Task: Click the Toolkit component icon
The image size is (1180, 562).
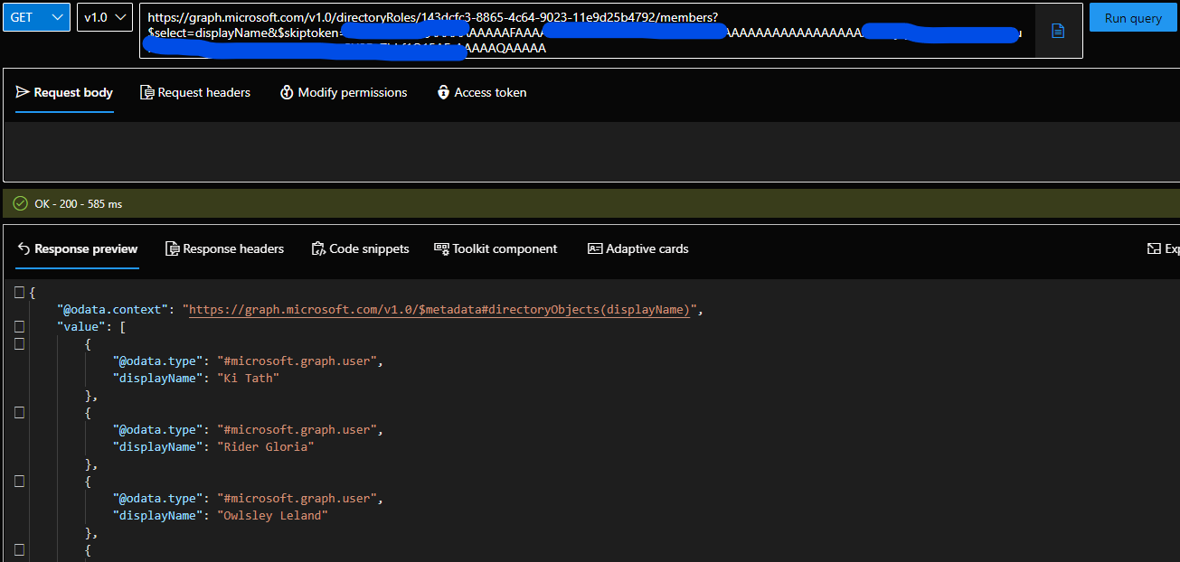Action: 442,248
